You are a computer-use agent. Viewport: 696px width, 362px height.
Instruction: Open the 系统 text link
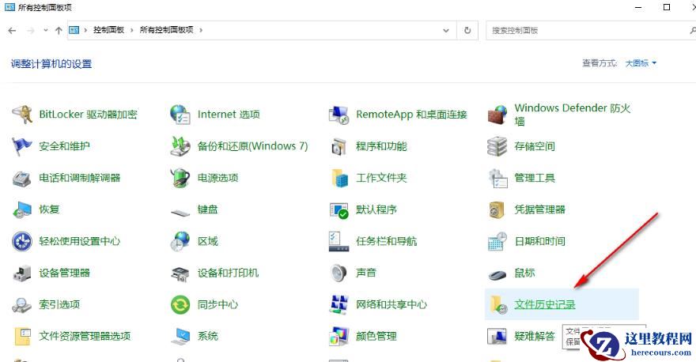[208, 336]
